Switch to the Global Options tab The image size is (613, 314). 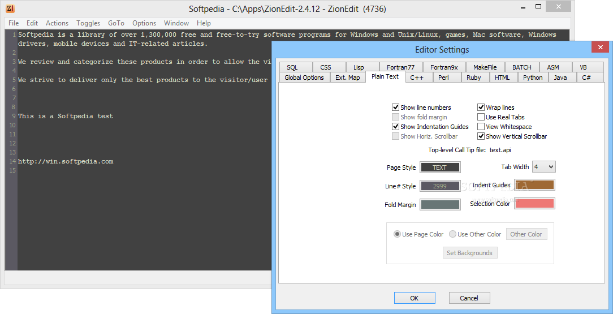(x=304, y=78)
